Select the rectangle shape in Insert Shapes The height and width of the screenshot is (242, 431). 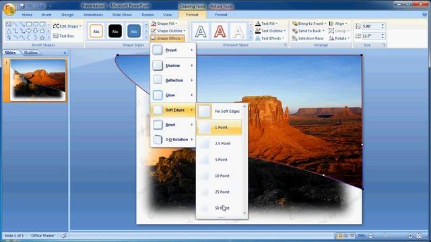[29, 24]
